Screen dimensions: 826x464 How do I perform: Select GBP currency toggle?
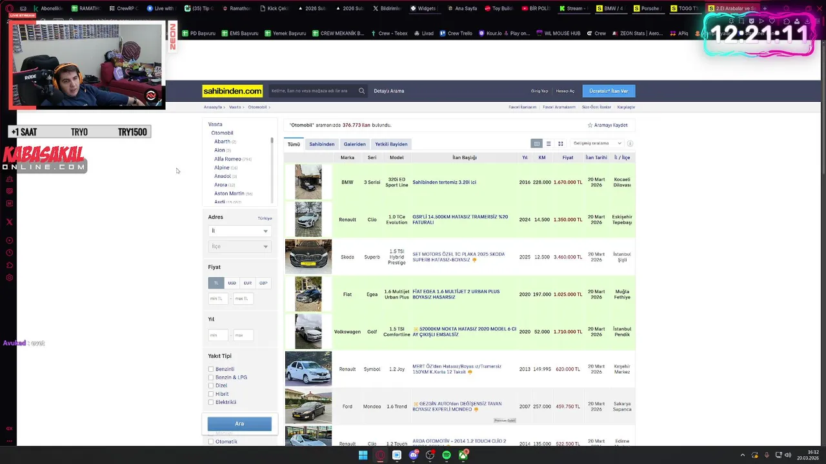pyautogui.click(x=263, y=283)
